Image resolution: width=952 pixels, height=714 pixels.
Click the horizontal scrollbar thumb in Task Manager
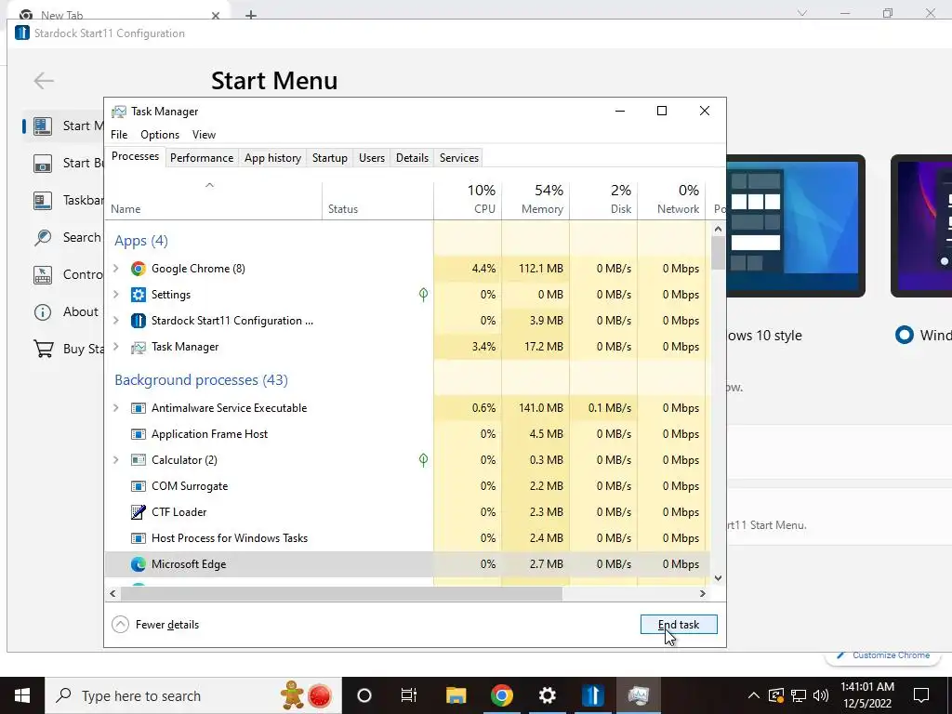coord(341,593)
